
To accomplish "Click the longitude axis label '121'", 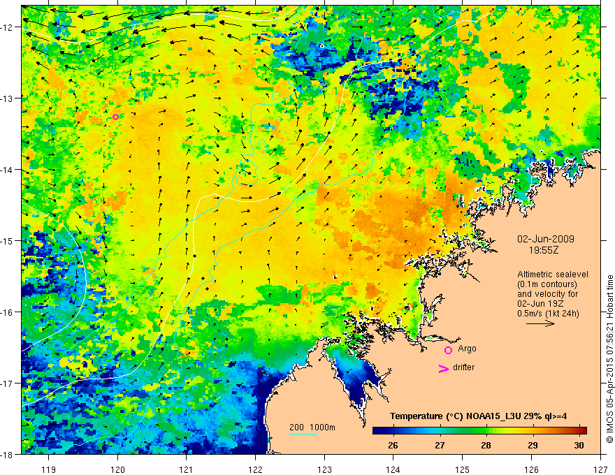I will (187, 469).
